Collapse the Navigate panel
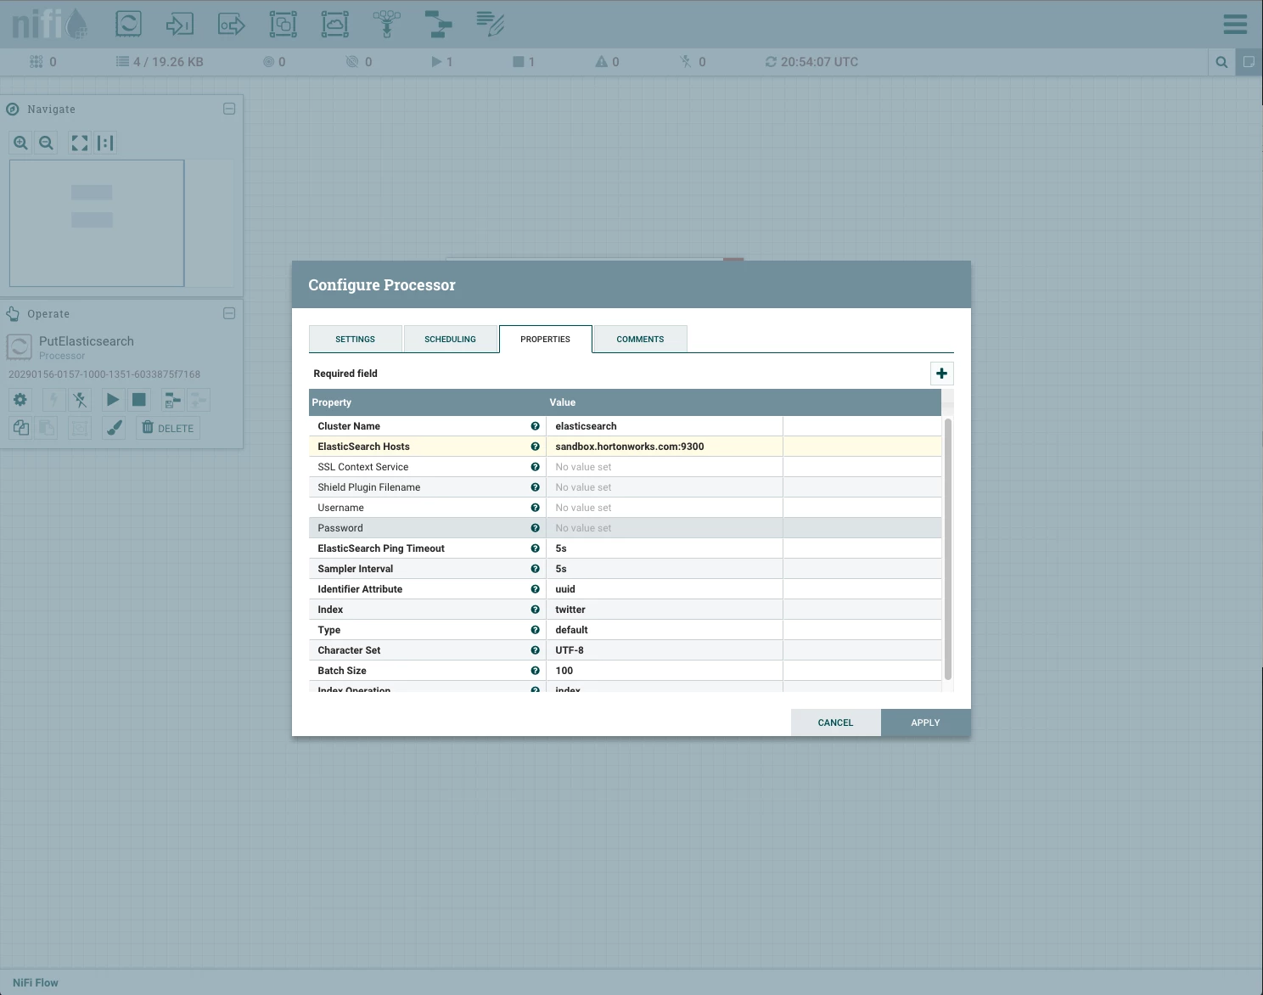Screen dimensions: 1263x995 (229, 109)
